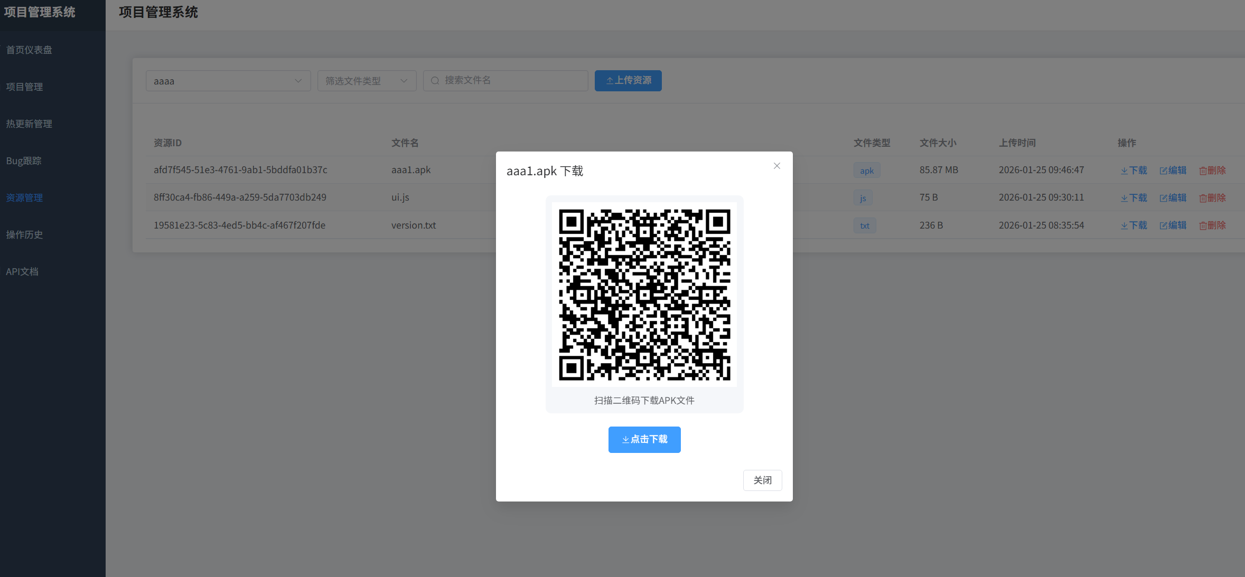
Task: Click the 点击下载 download button
Action: pos(644,439)
